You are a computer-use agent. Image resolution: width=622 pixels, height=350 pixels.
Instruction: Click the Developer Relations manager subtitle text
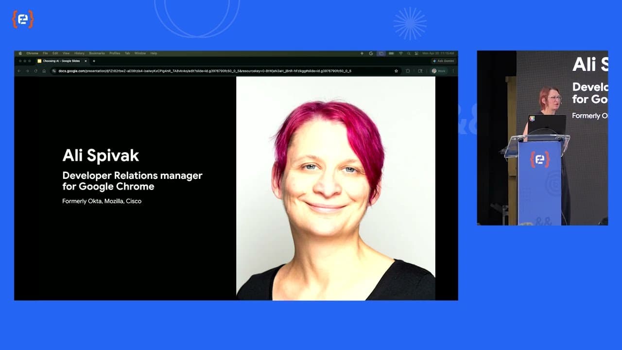[x=132, y=181]
